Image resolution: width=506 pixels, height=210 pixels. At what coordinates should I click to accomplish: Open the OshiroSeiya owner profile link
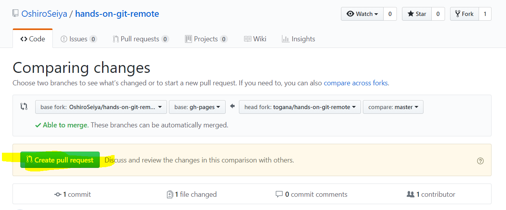pos(44,14)
